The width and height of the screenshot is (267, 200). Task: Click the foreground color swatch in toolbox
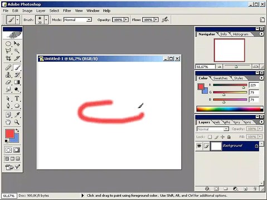(x=9, y=133)
